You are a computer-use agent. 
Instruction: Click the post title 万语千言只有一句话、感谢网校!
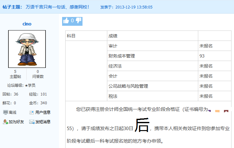coord(57,7)
